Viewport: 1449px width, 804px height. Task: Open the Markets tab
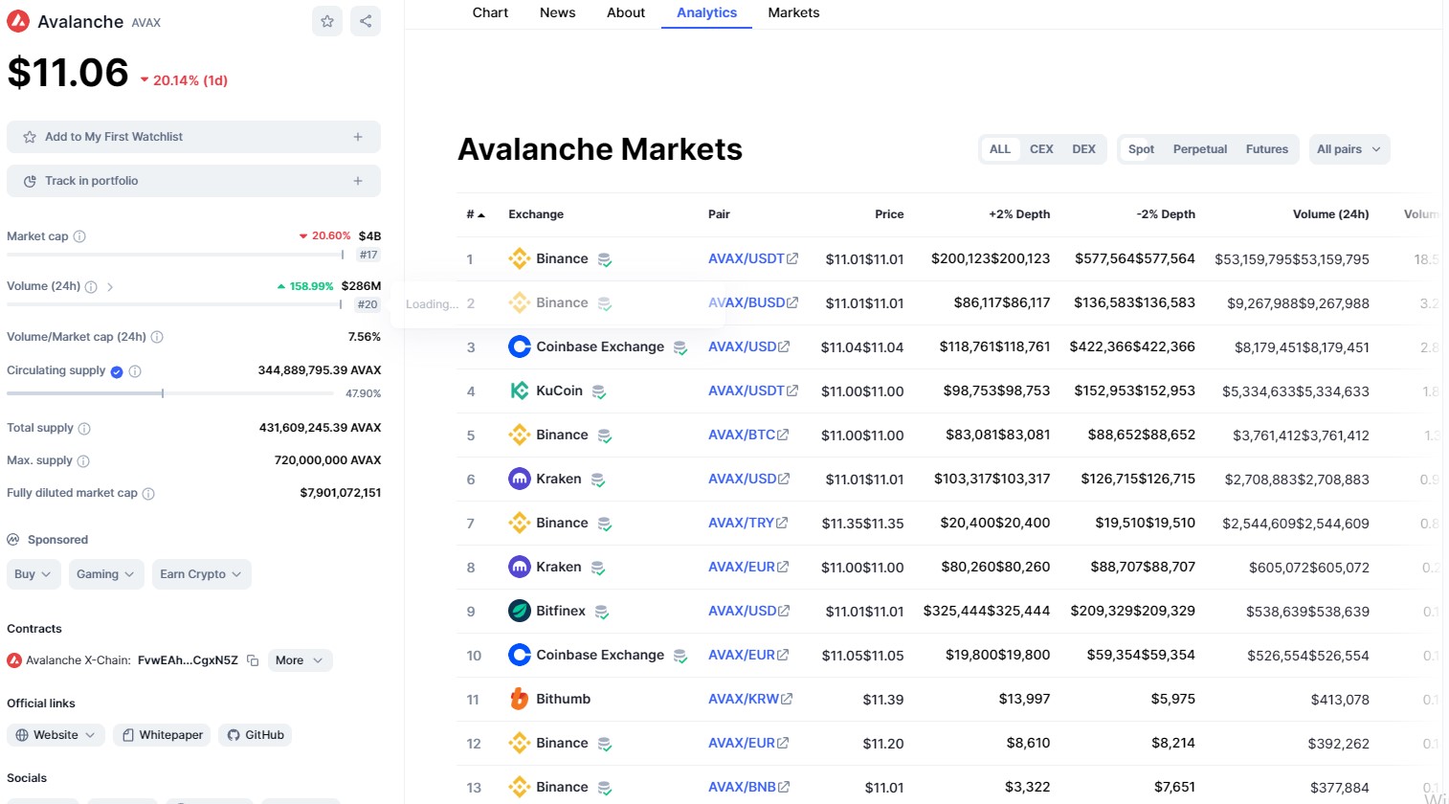pos(793,12)
